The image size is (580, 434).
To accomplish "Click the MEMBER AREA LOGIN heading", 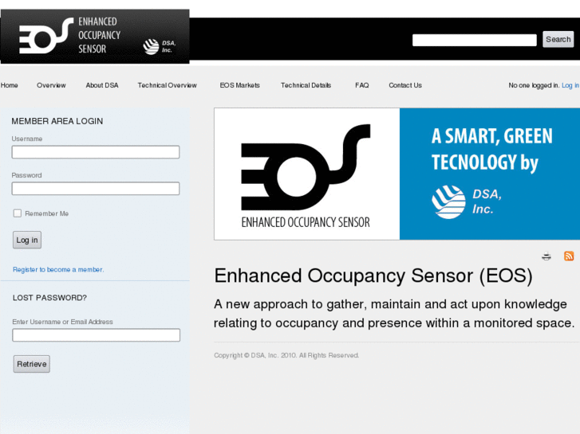I will [57, 121].
